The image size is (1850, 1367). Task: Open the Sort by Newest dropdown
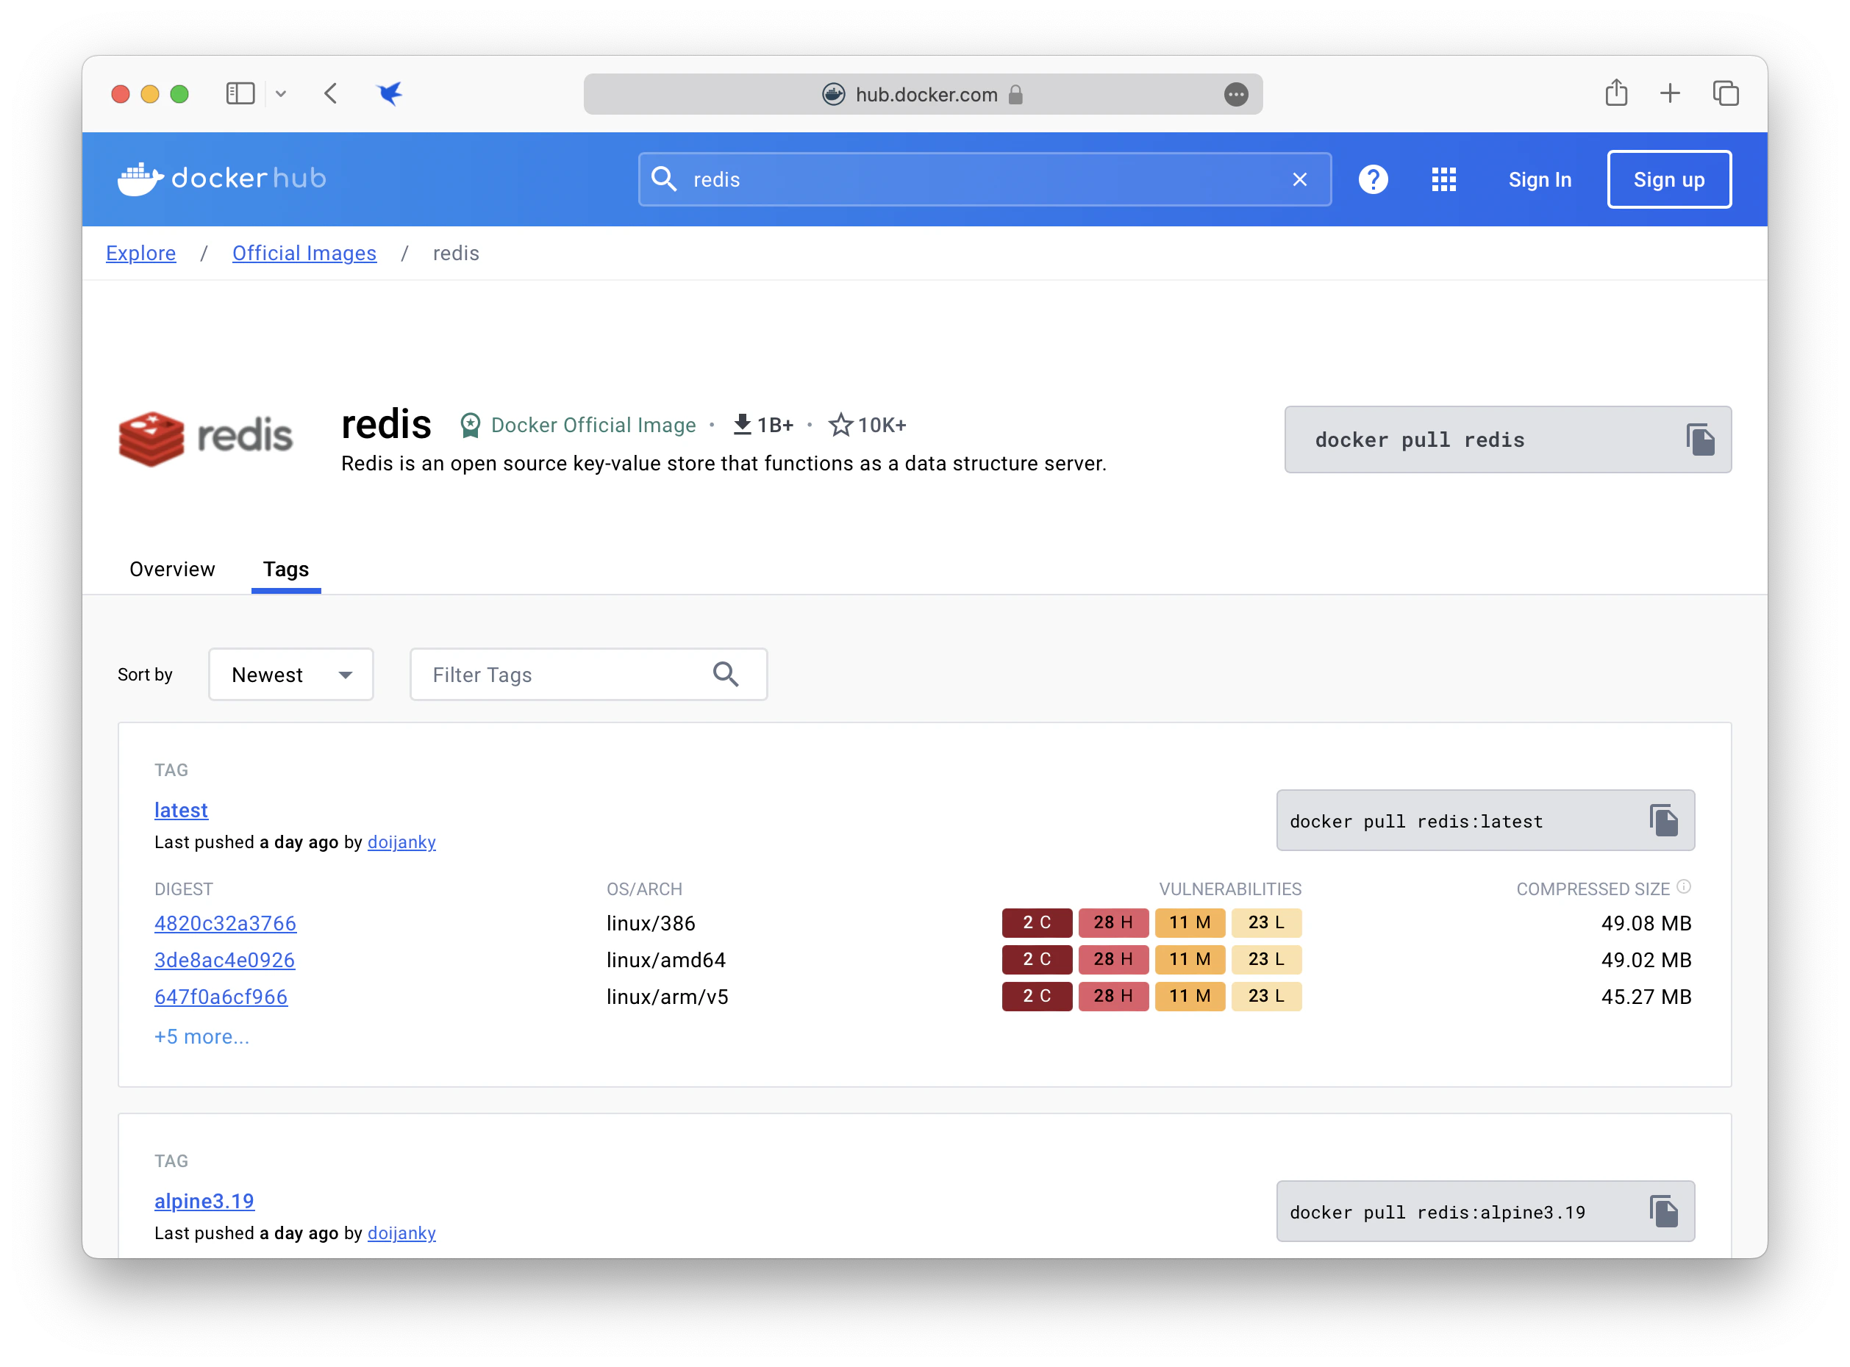click(290, 675)
